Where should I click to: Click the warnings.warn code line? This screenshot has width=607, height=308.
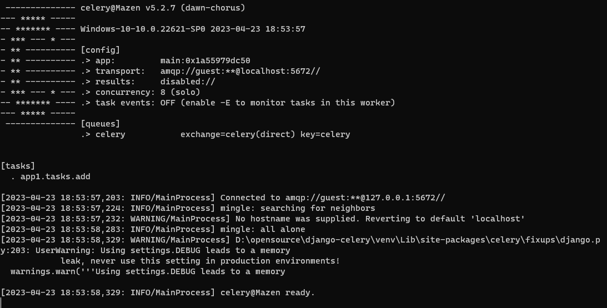(147, 271)
